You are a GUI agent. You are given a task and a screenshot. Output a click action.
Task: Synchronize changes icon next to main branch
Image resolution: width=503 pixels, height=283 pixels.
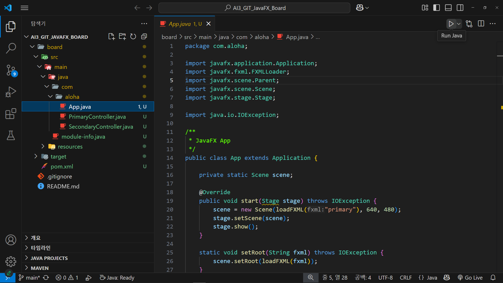click(46, 278)
